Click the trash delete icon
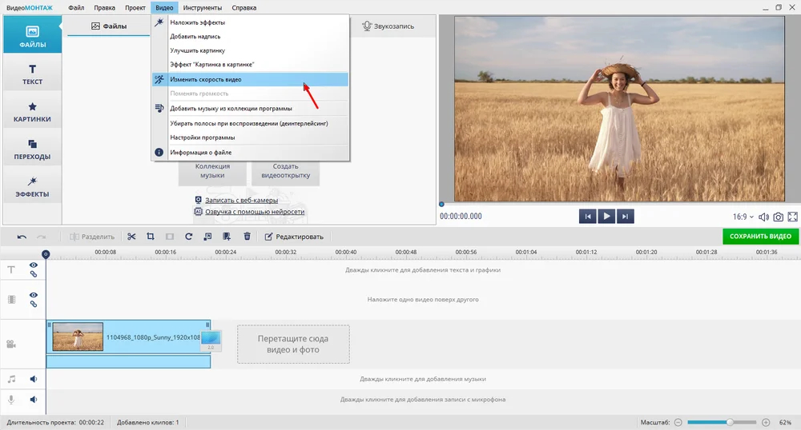Image resolution: width=801 pixels, height=430 pixels. (x=247, y=237)
